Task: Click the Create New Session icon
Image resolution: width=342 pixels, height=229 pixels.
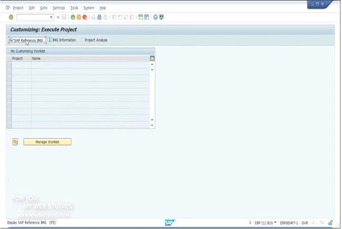Action: point(141,17)
